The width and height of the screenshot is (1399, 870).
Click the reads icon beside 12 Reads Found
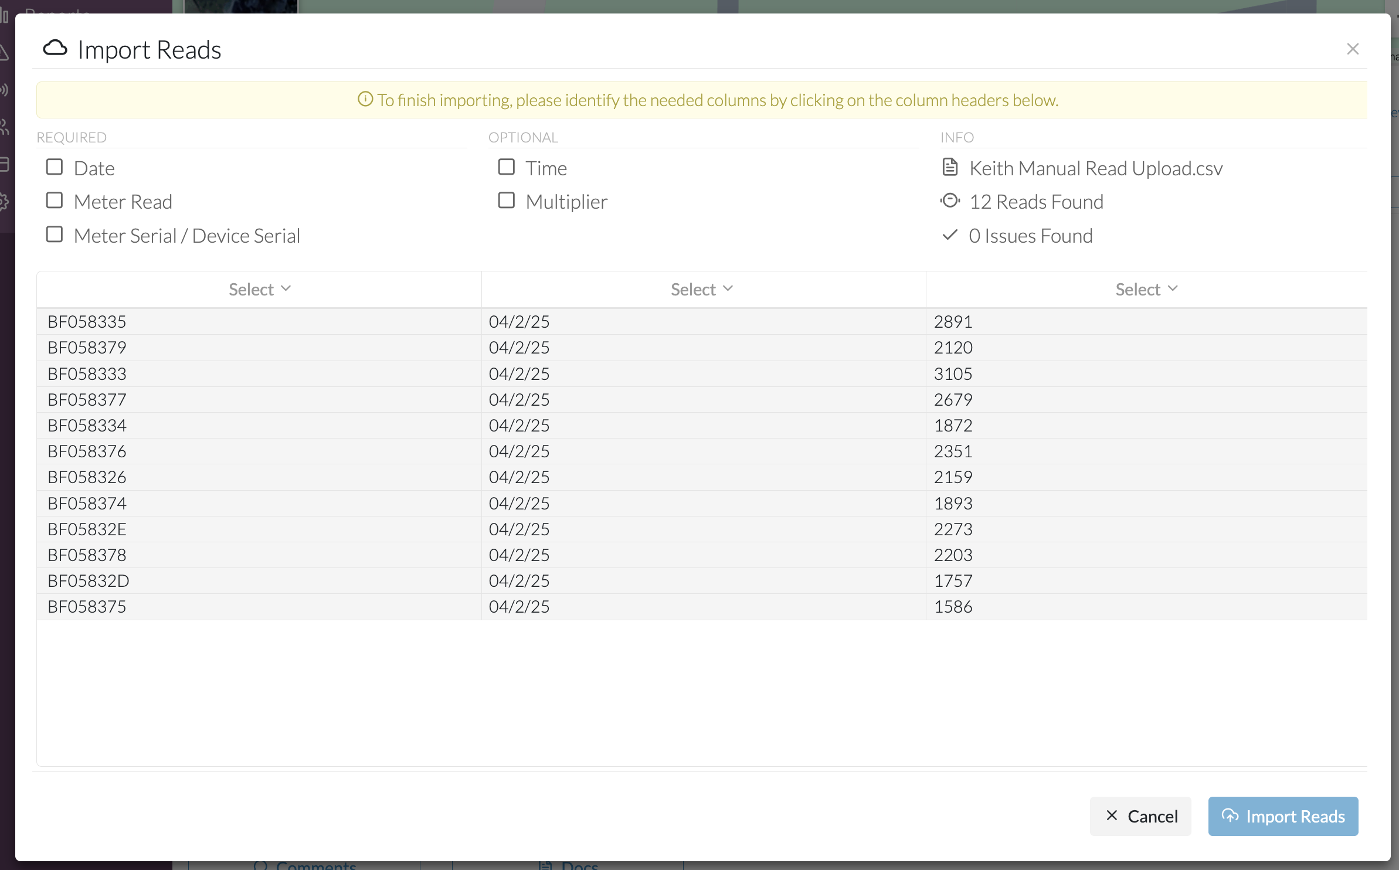950,200
